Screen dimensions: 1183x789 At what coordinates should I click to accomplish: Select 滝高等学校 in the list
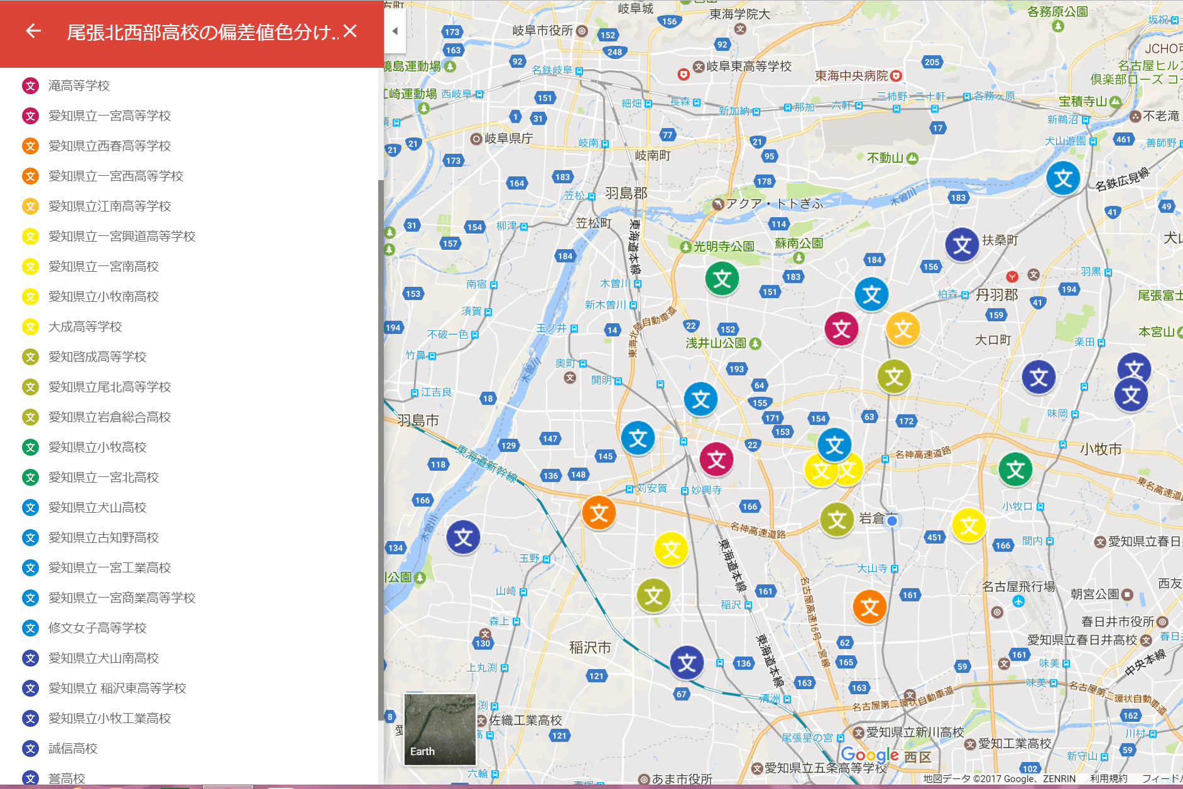coord(79,85)
